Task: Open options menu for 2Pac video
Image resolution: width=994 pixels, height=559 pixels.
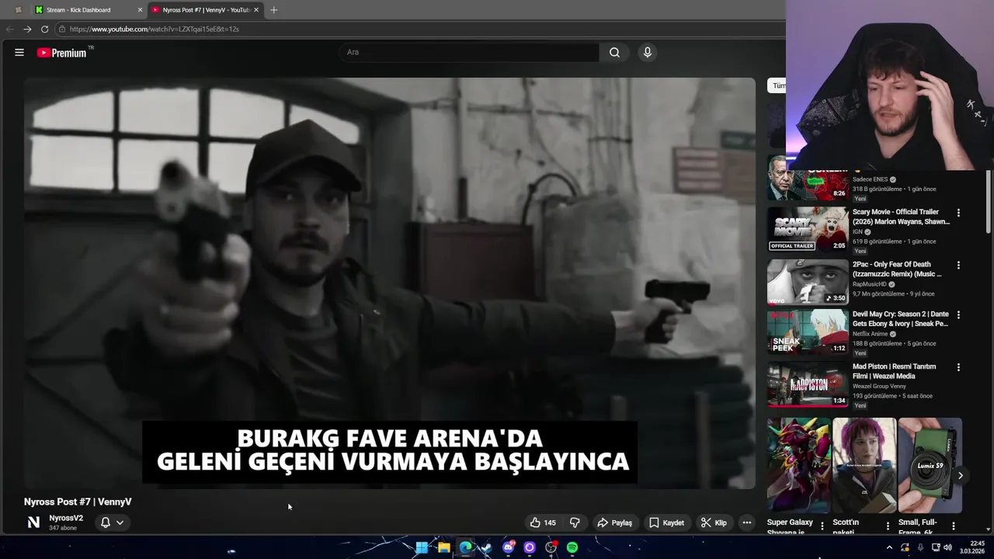Action: [958, 265]
